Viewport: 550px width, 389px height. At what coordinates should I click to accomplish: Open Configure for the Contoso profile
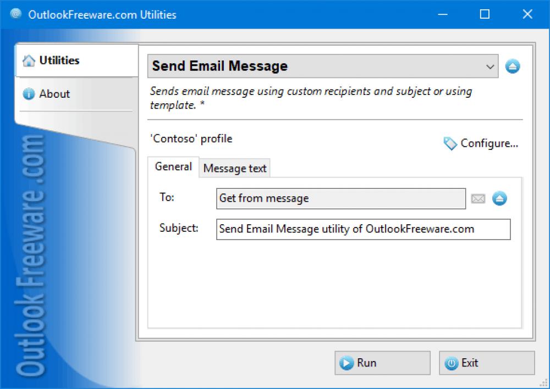[x=488, y=143]
